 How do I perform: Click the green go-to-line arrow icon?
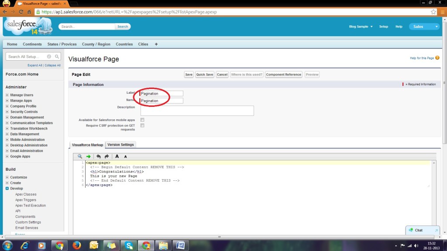pos(88,156)
